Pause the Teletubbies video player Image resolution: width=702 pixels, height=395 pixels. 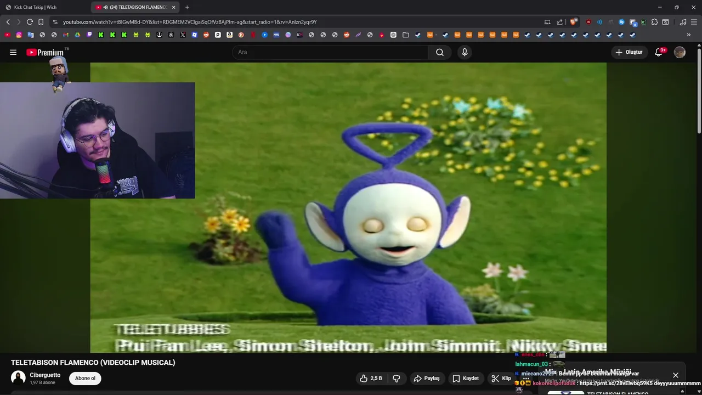point(348,207)
